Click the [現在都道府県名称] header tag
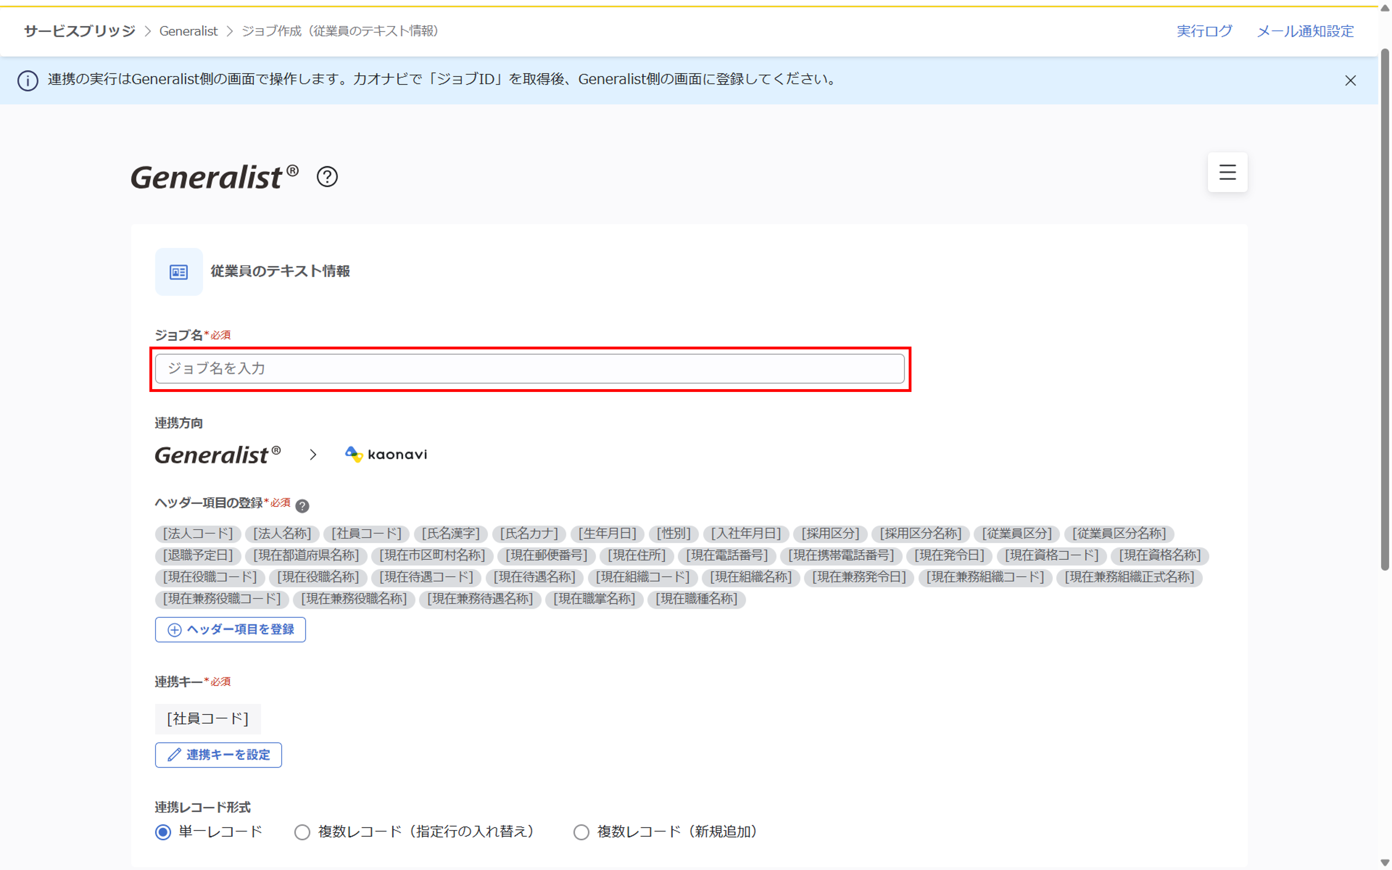 [306, 555]
